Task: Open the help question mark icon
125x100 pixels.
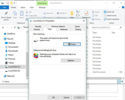Action: (x=123, y=7)
